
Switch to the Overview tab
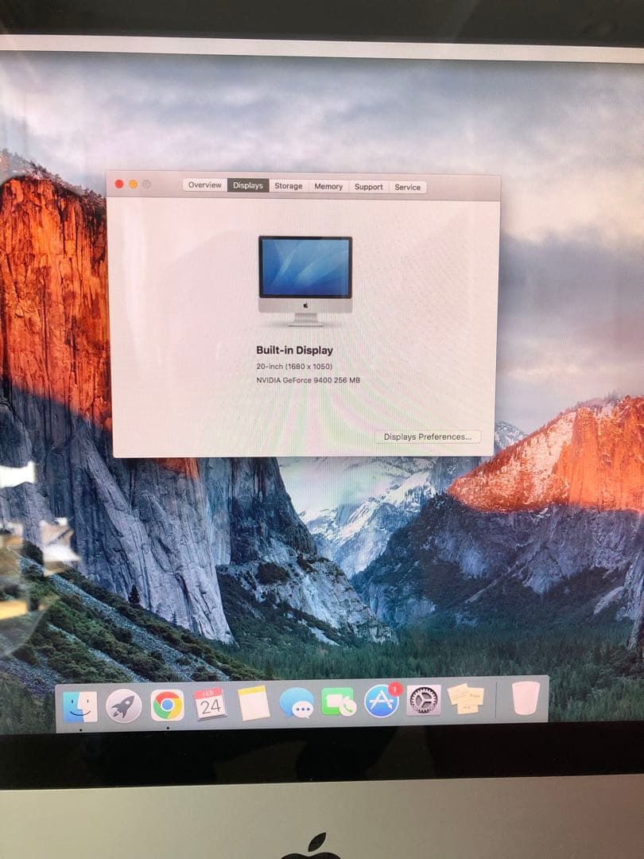coord(205,185)
